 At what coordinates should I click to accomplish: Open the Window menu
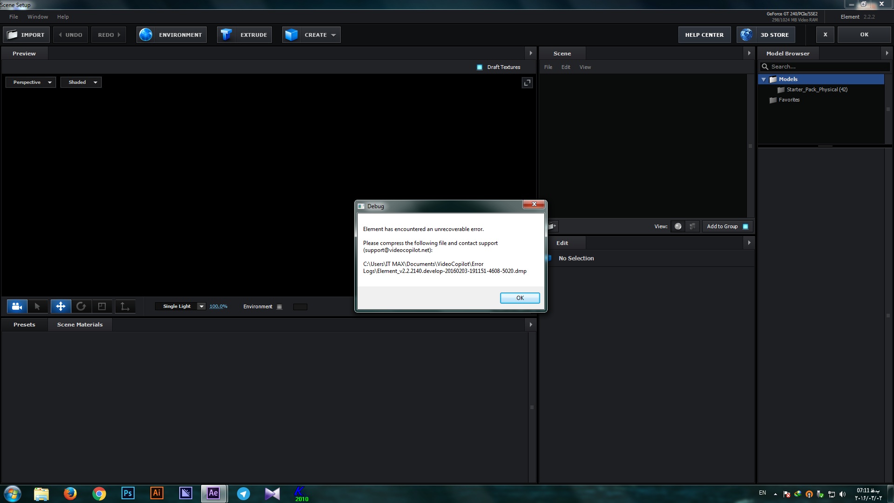tap(38, 17)
